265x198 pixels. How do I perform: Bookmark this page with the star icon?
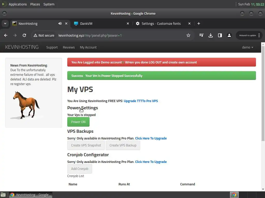point(188,35)
